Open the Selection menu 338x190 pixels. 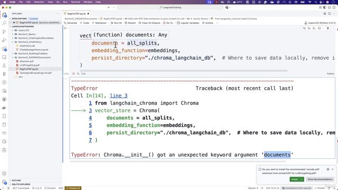point(39,2)
